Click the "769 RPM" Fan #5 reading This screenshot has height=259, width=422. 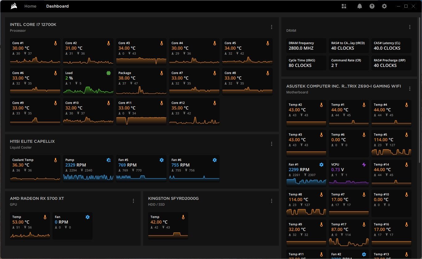point(127,165)
